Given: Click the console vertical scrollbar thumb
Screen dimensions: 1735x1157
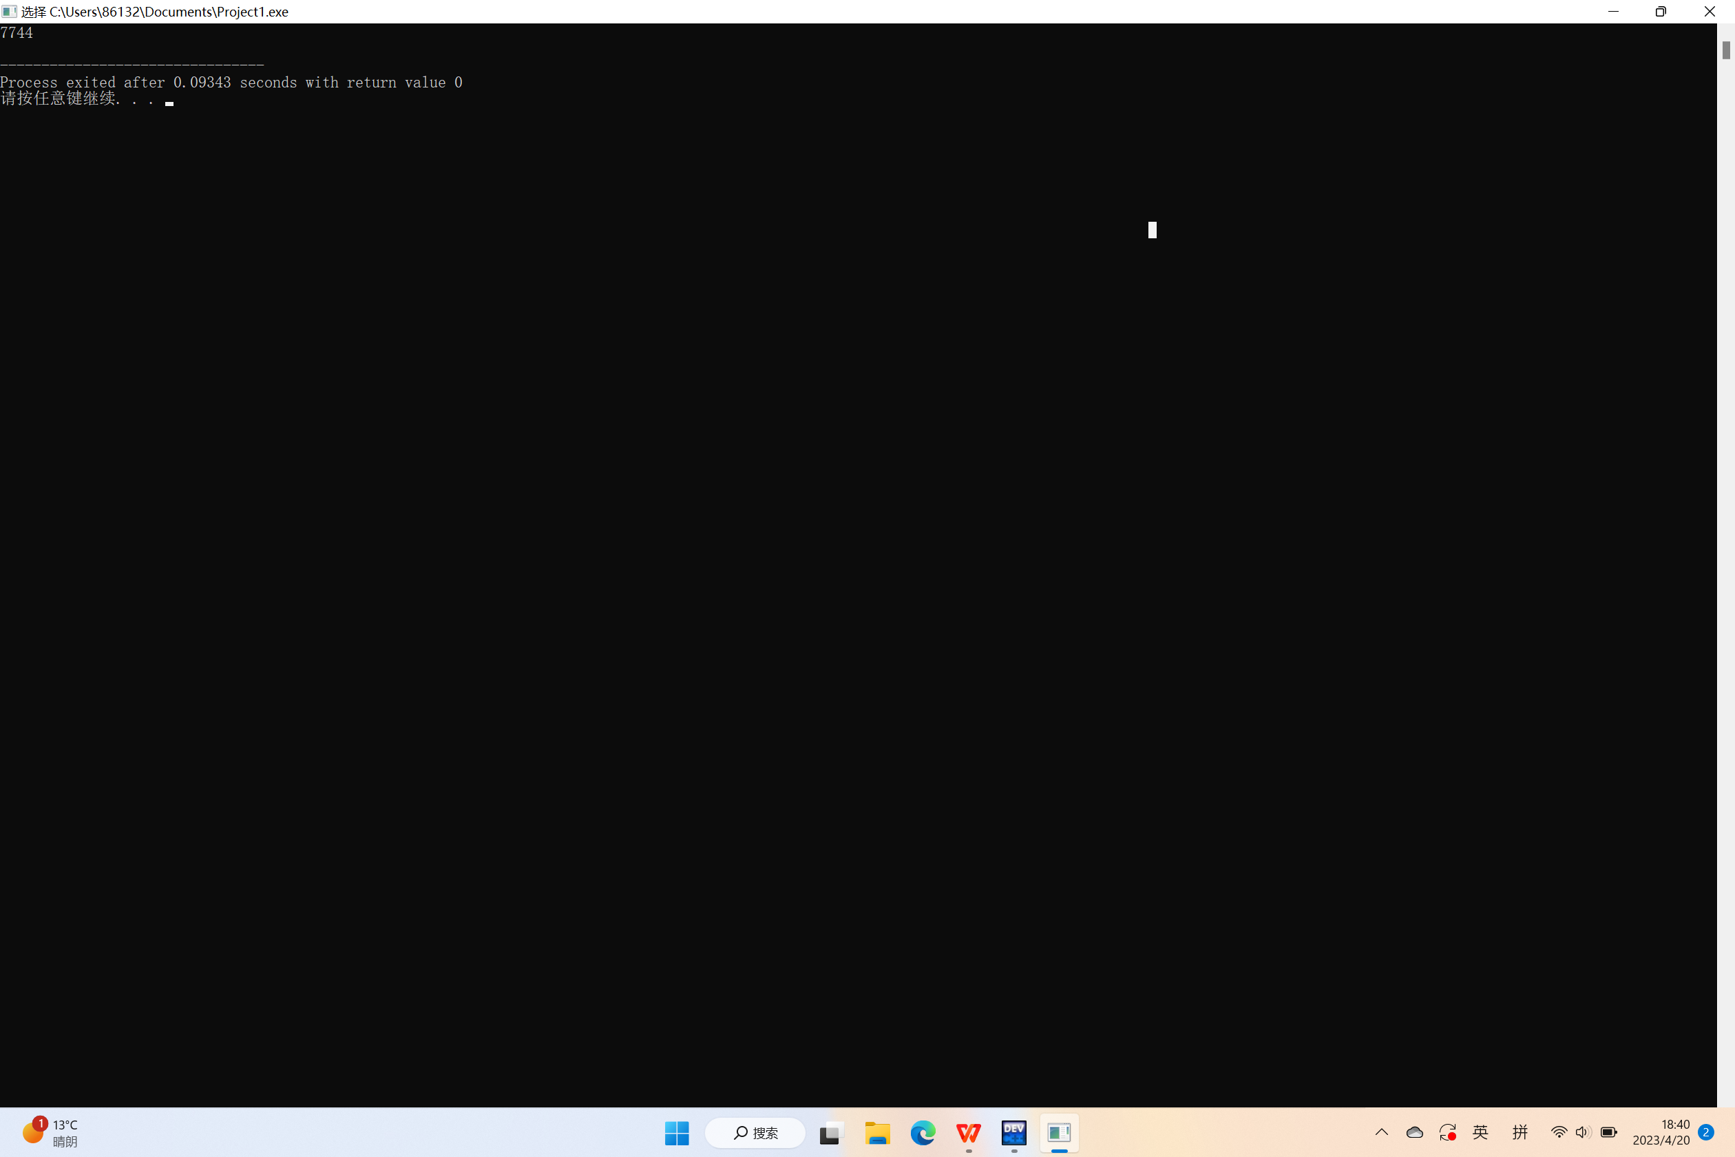Looking at the screenshot, I should 1726,50.
